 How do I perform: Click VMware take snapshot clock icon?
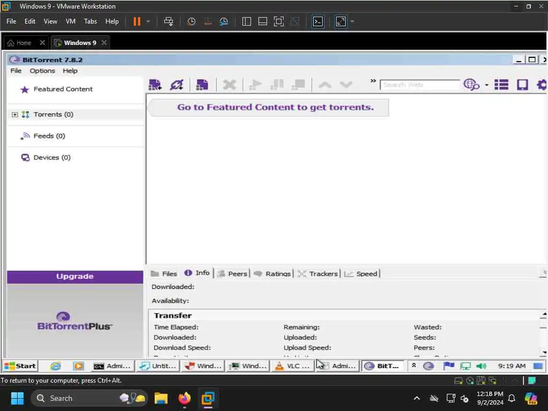(x=191, y=21)
